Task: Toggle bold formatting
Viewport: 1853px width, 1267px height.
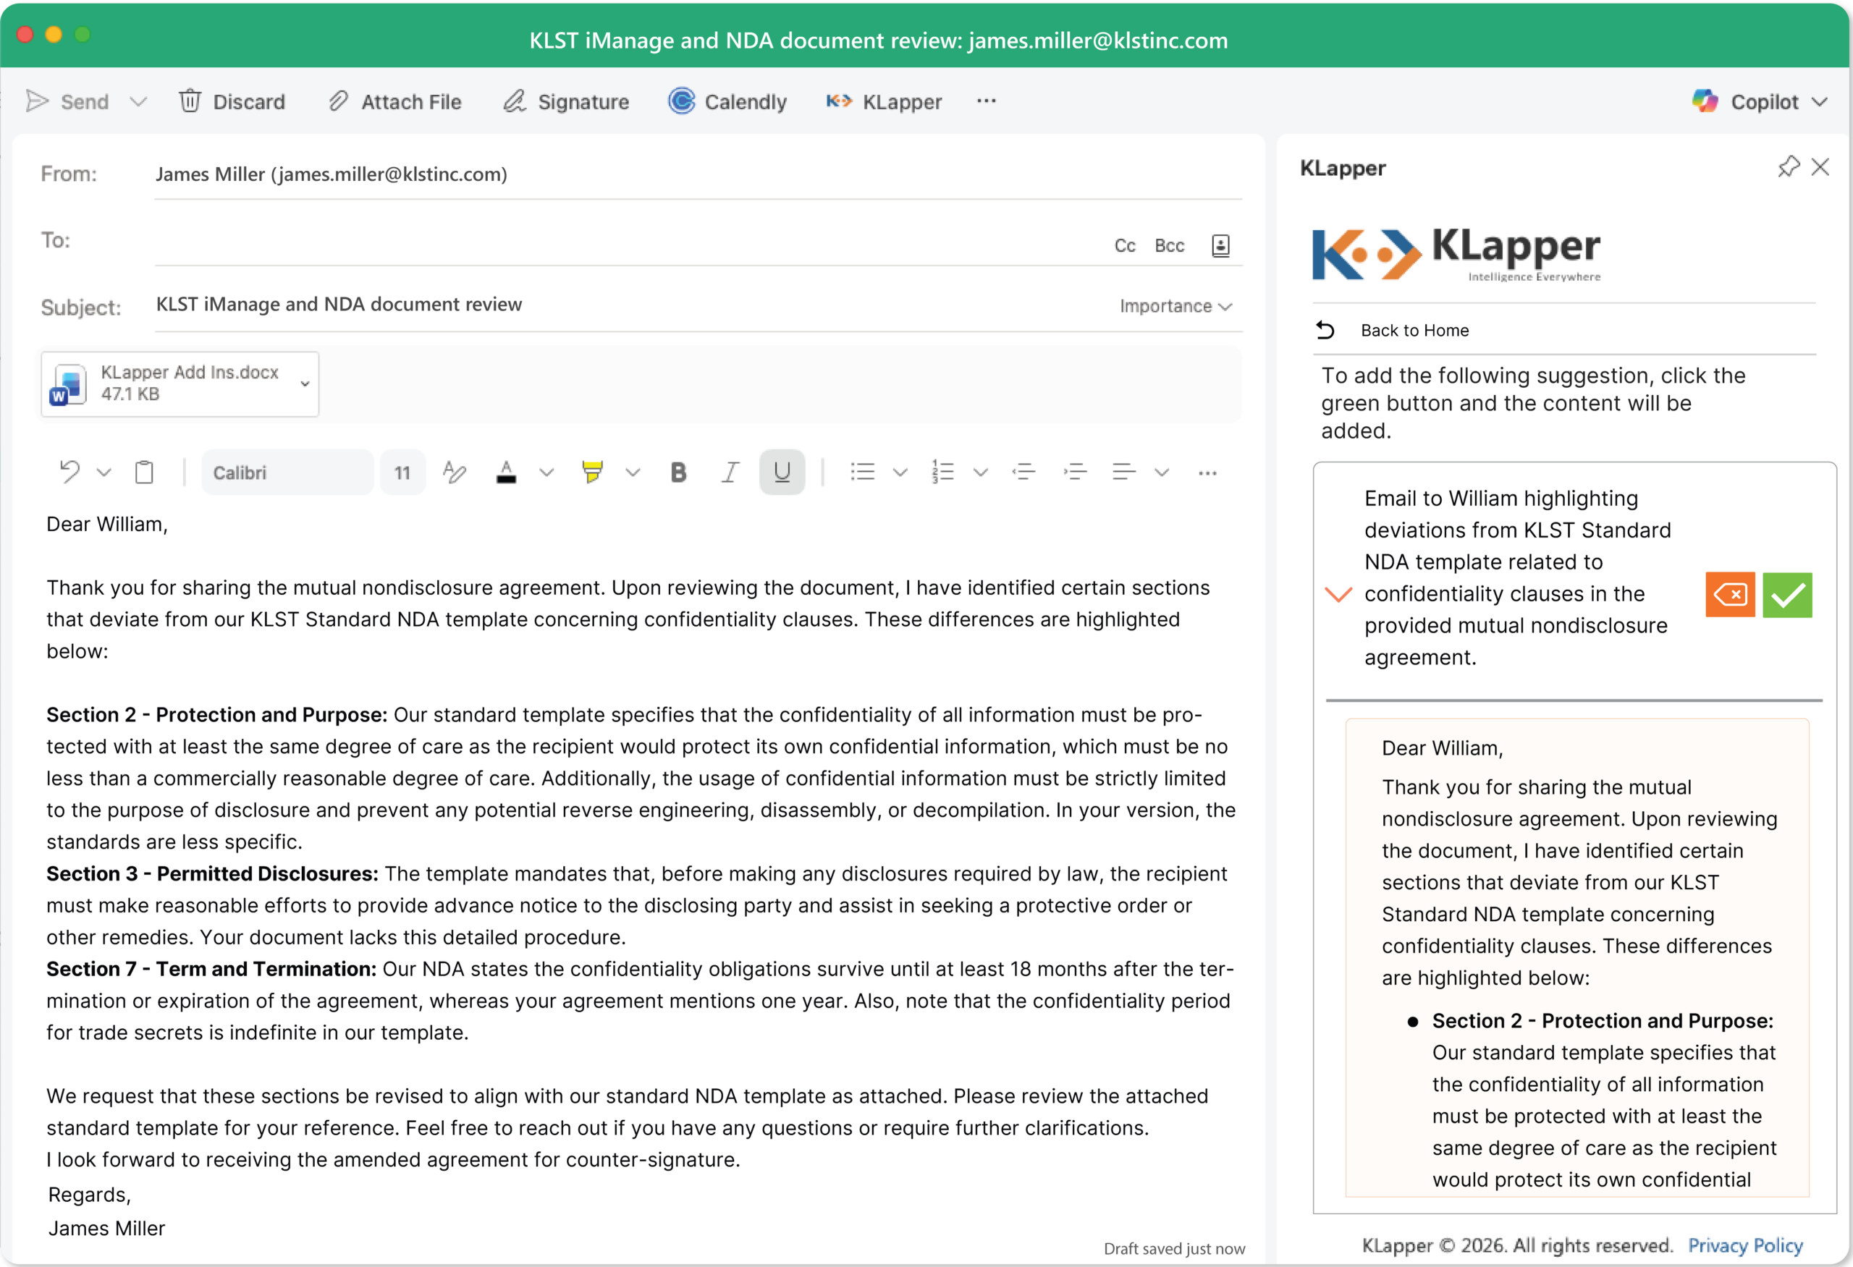Action: pos(677,472)
